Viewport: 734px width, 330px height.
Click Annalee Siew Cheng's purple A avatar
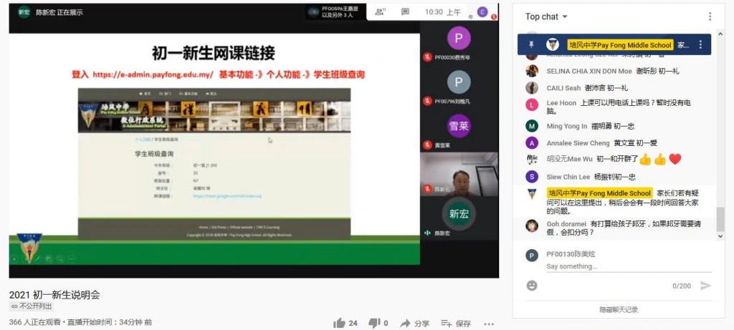(x=532, y=143)
